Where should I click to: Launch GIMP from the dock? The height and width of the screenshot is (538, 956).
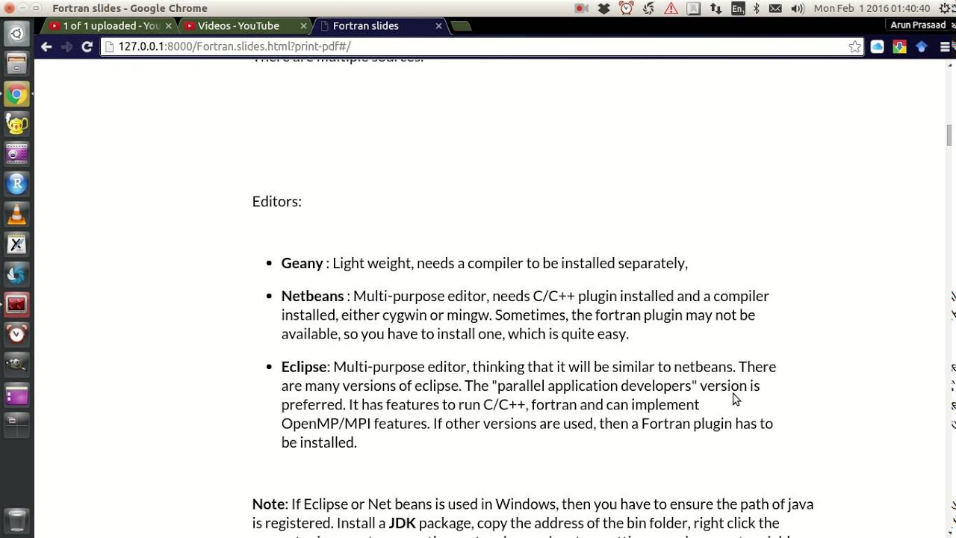click(x=16, y=365)
